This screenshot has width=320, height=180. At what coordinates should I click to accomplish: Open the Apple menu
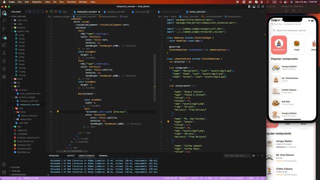4,2
